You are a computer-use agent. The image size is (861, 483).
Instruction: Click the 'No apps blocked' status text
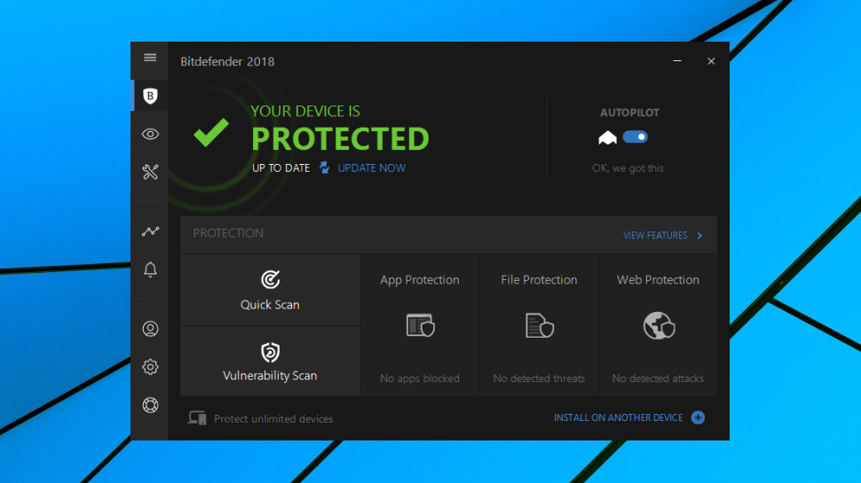tap(420, 378)
